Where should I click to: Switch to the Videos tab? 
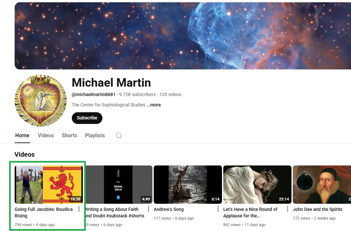coord(46,135)
